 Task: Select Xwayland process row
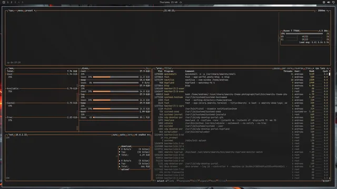pyautogui.click(x=241, y=120)
